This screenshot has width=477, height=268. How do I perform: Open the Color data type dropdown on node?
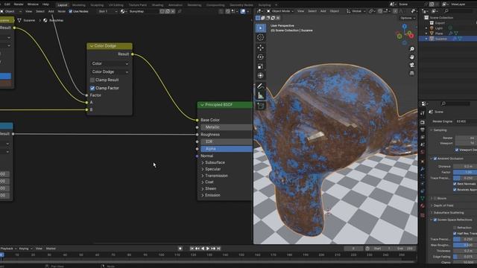point(110,63)
